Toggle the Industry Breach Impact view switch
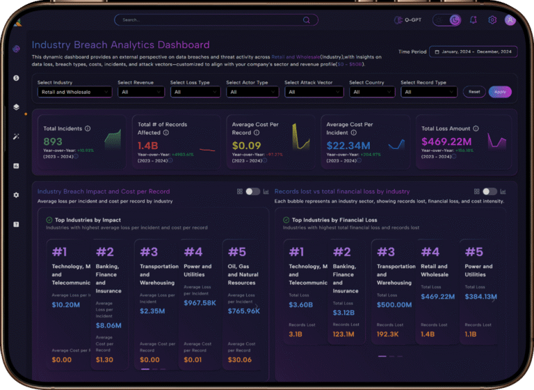Image resolution: width=534 pixels, height=390 pixels. [252, 192]
